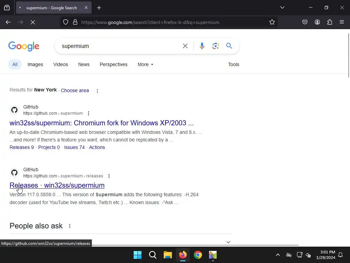The height and width of the screenshot is (263, 350).
Task: Open File Explorer from taskbar
Action: (x=167, y=255)
